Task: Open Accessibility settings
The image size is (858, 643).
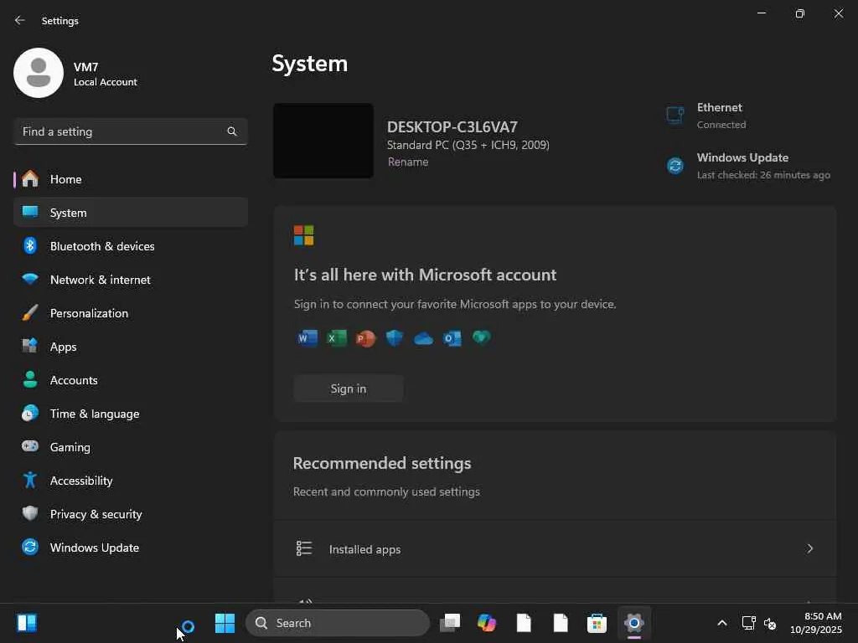Action: 130,480
